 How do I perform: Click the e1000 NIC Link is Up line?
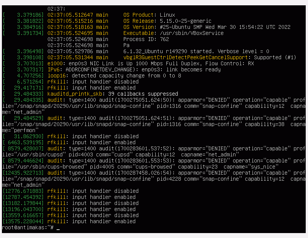(x=128, y=64)
